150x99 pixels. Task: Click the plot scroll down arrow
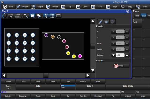pos(93,70)
